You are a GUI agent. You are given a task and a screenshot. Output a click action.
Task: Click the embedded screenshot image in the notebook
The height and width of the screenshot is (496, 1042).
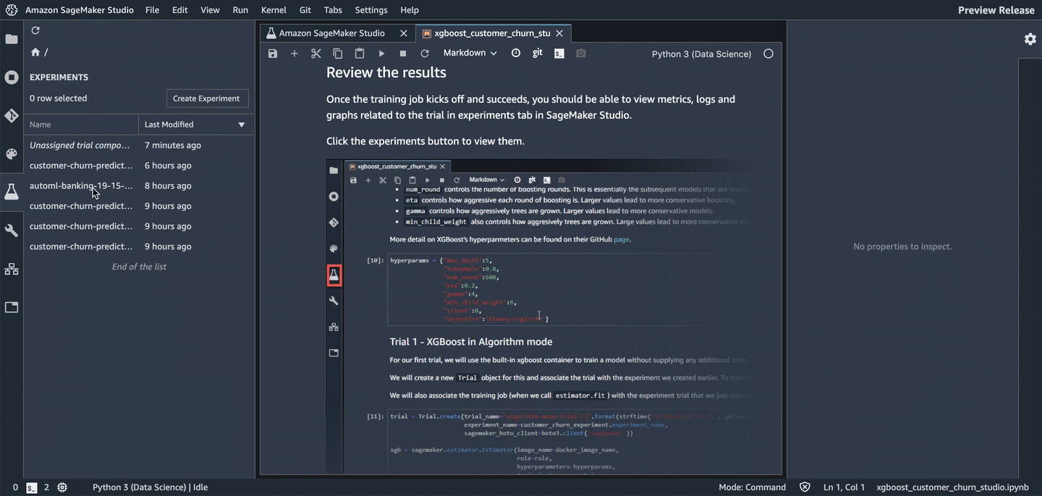(x=539, y=317)
